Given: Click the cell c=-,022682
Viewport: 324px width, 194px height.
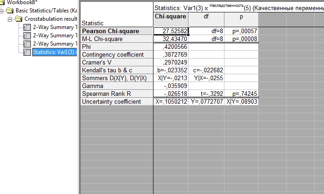Looking at the screenshot, I should [206, 70].
